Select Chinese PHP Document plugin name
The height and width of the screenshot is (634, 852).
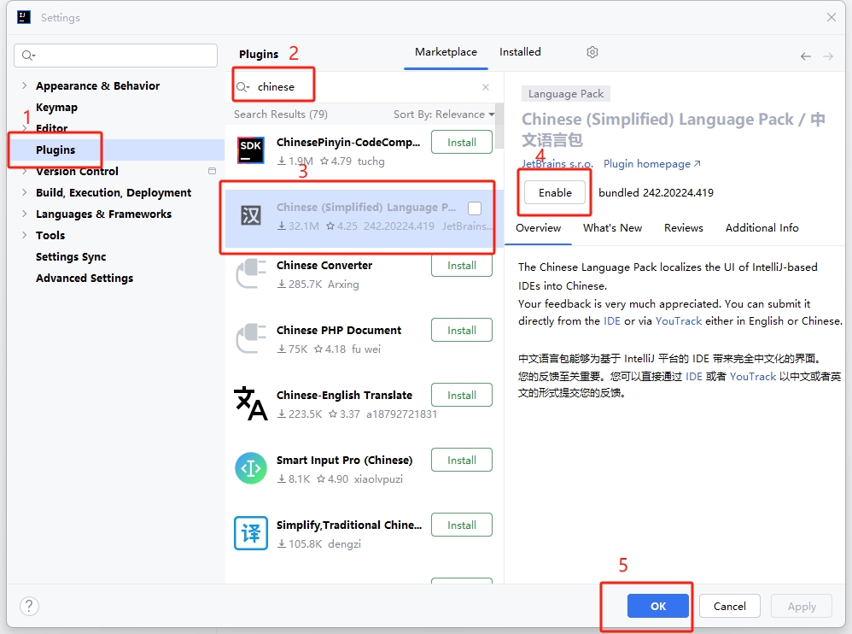339,330
